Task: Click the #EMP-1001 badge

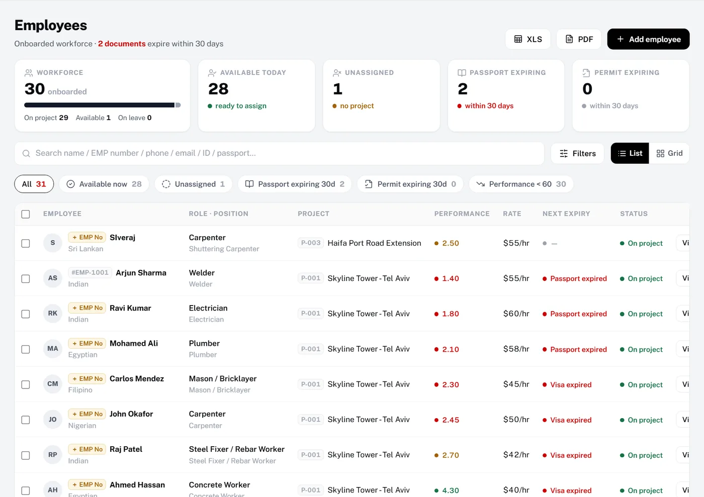Action: [x=90, y=272]
